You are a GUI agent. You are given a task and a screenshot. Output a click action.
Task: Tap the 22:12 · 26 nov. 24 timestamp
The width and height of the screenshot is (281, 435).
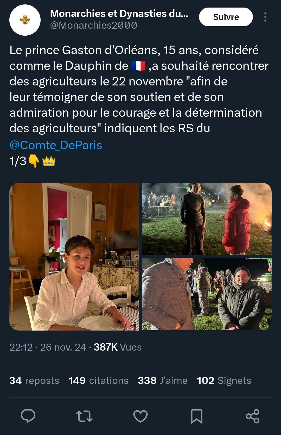point(48,347)
